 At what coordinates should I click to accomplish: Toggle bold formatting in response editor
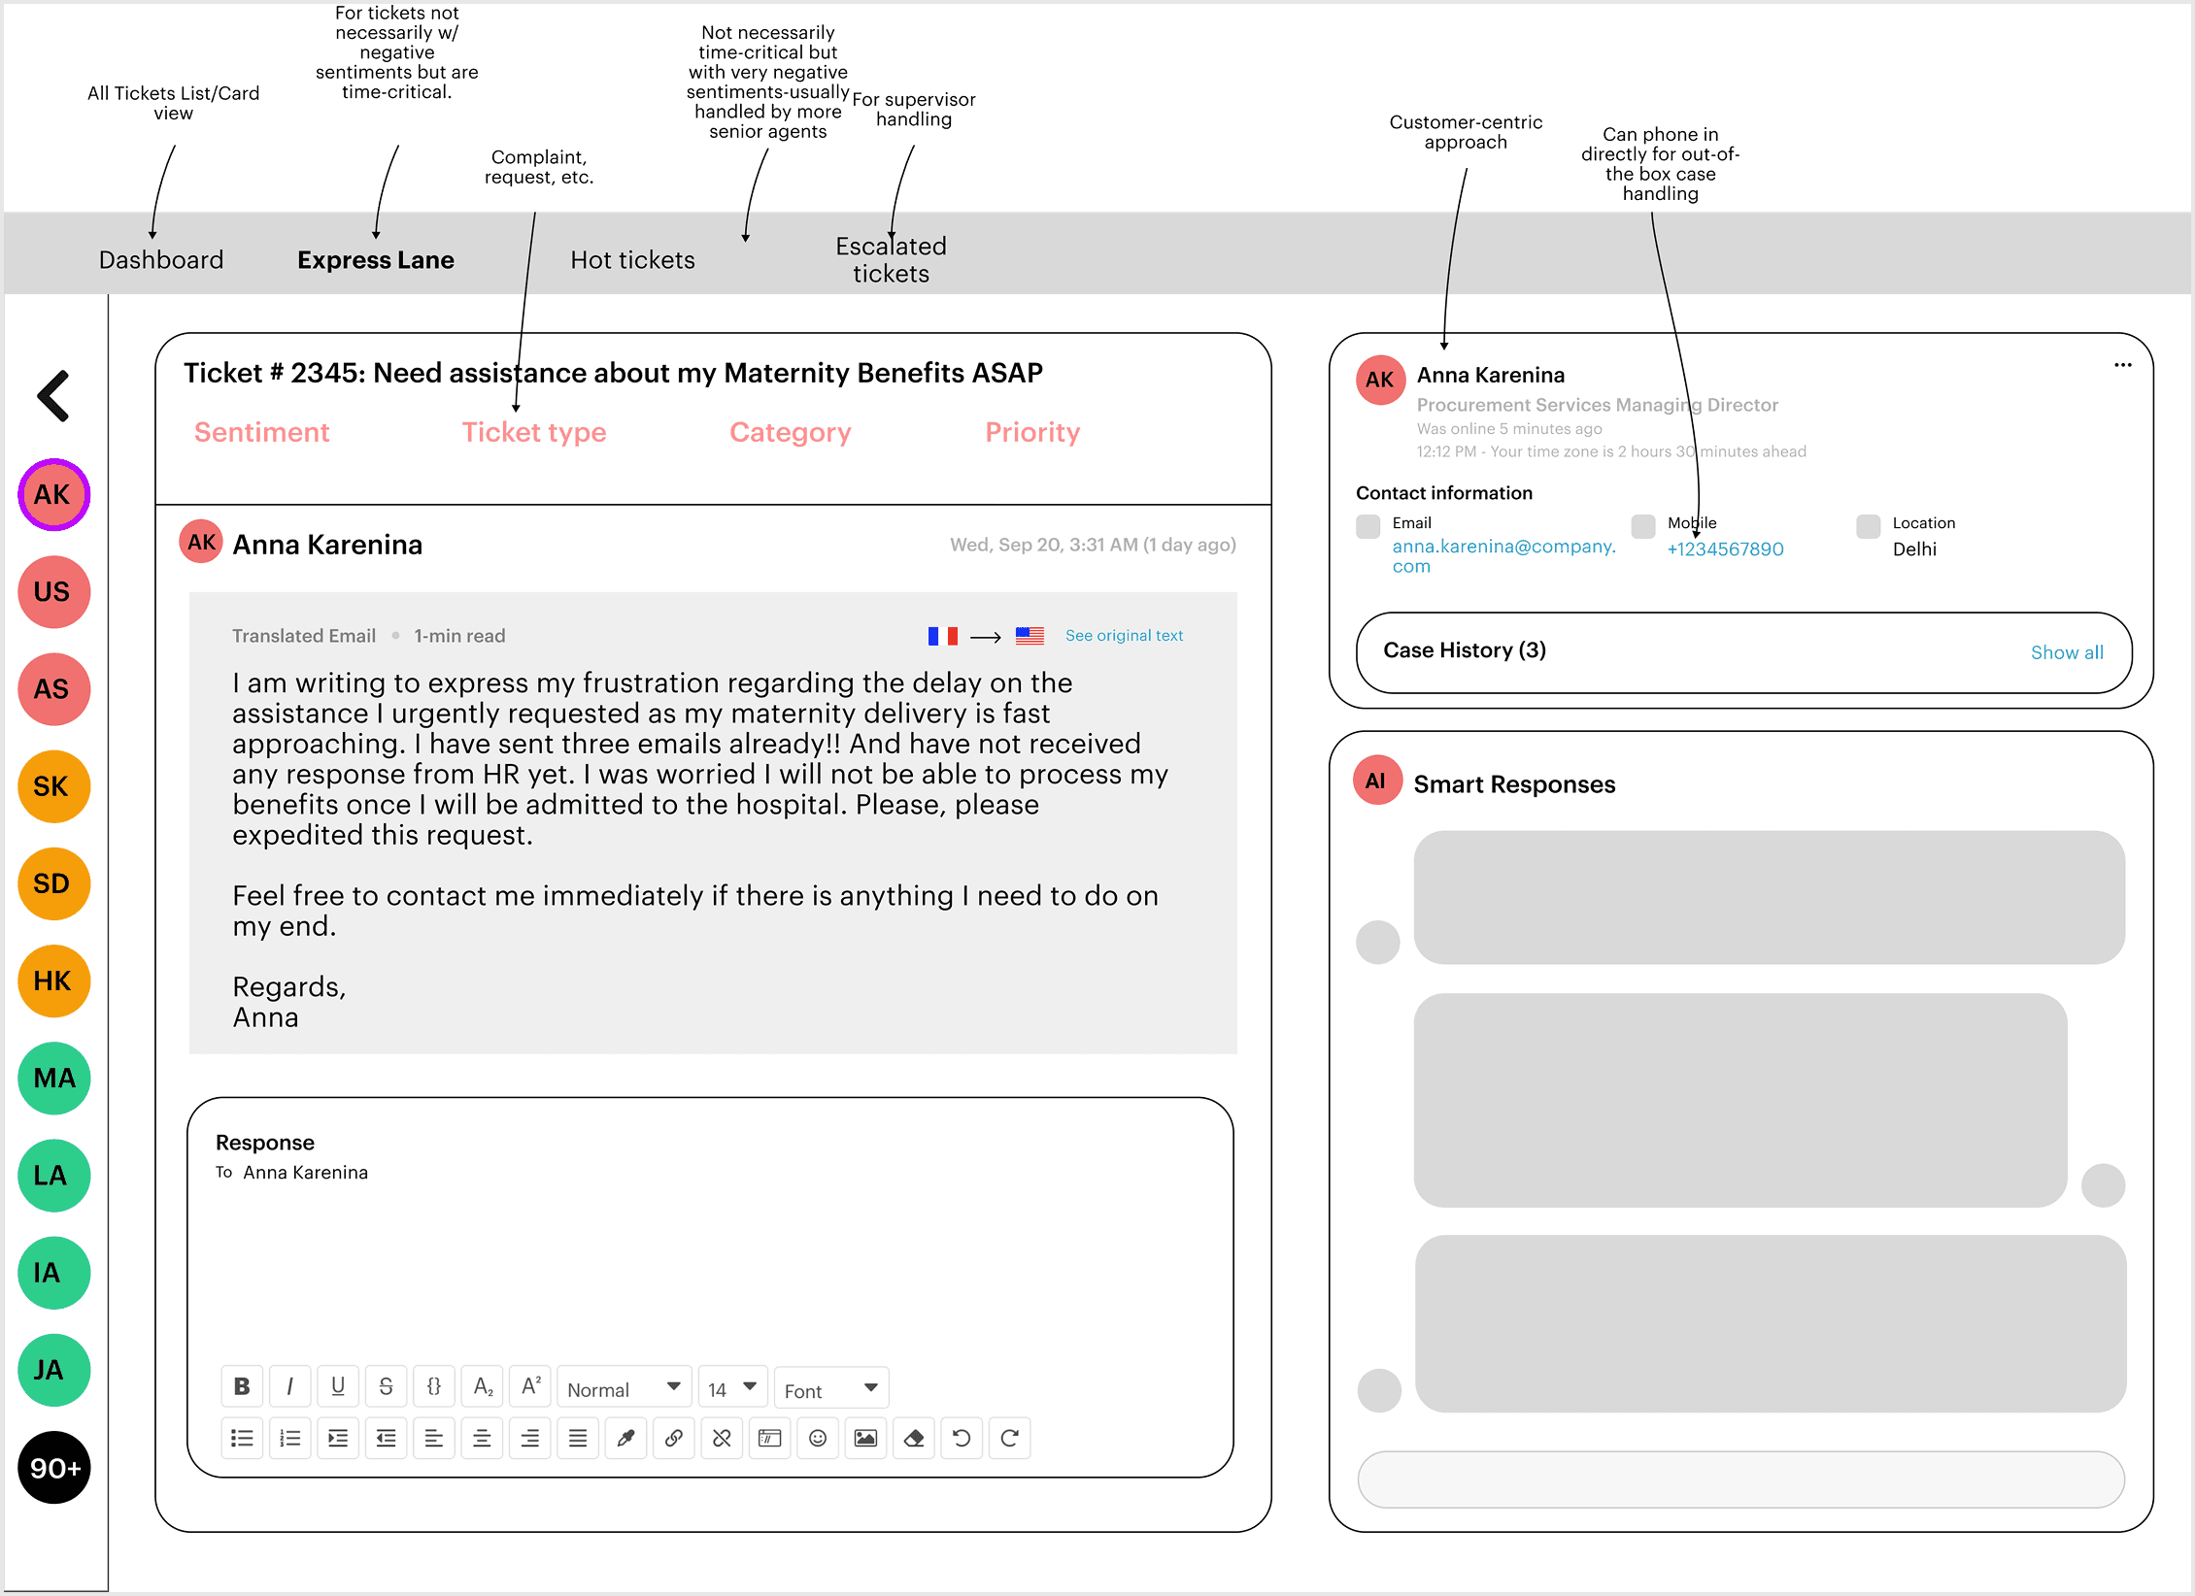point(242,1386)
